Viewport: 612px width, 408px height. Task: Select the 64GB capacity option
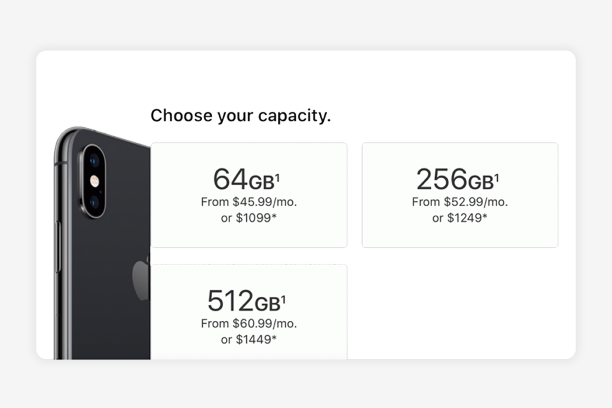pos(249,195)
